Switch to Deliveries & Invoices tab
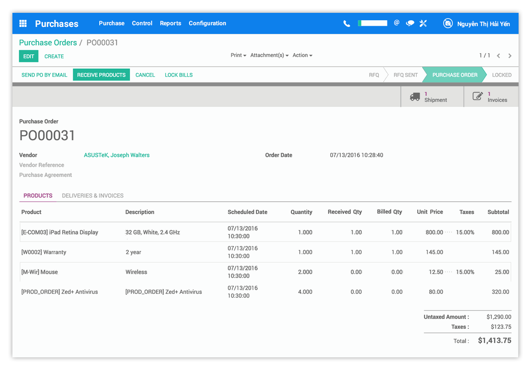The height and width of the screenshot is (371, 531). tap(92, 195)
